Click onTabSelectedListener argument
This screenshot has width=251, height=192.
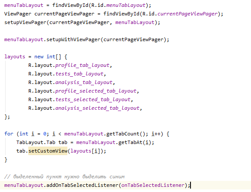153,185
